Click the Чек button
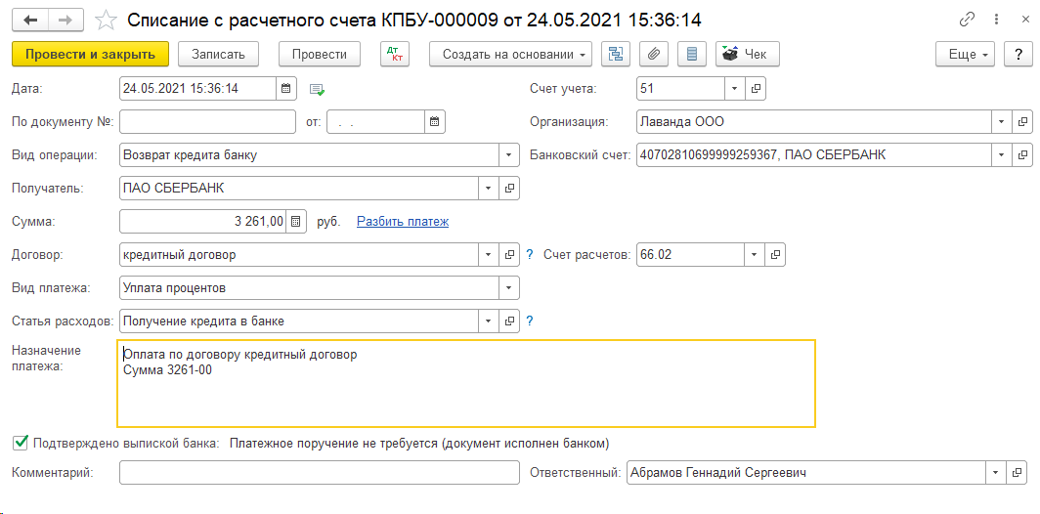 coord(748,55)
